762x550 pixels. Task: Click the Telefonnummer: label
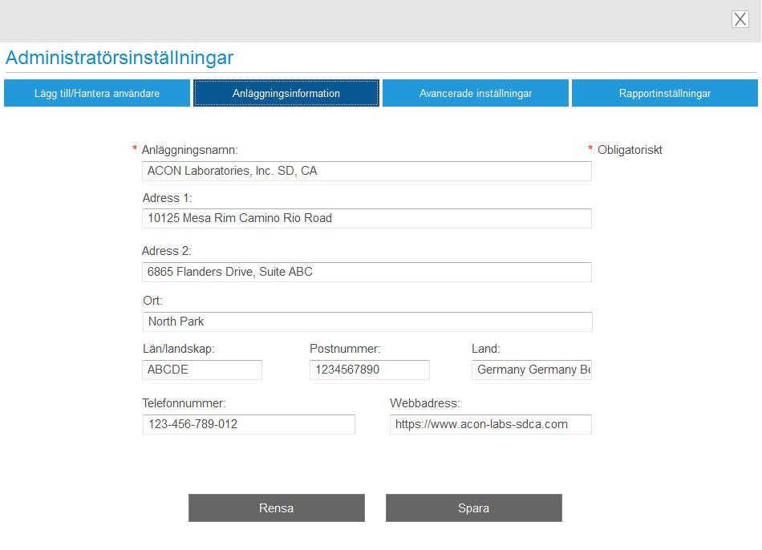(x=184, y=402)
